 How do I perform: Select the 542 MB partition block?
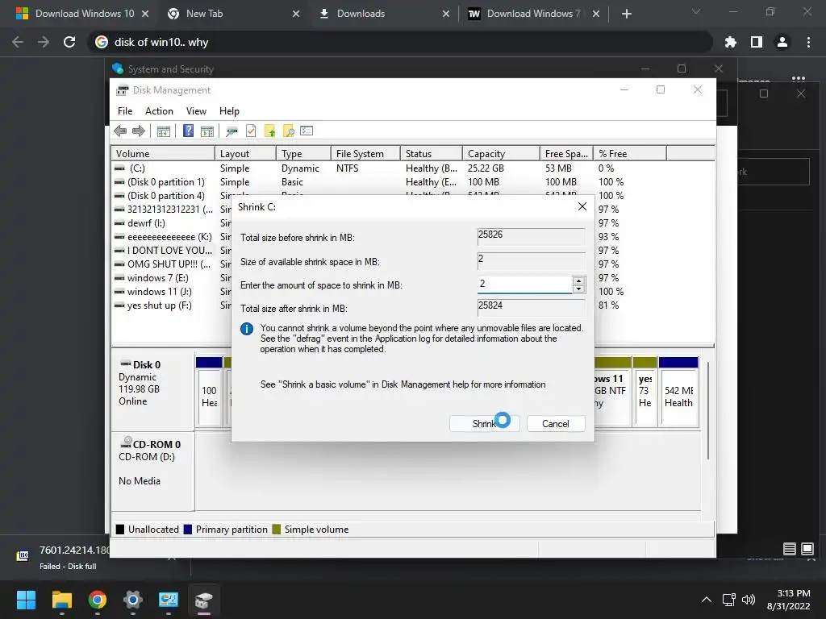(x=678, y=391)
